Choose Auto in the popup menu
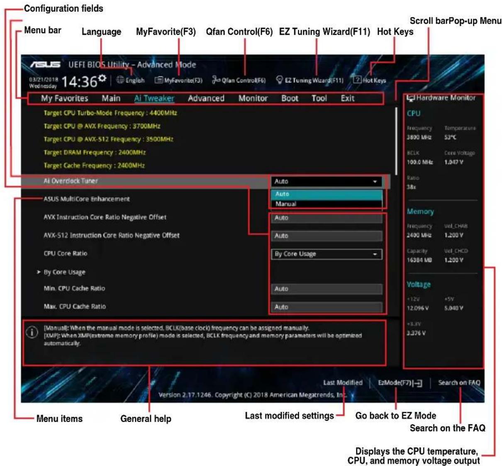This screenshot has height=466, width=502. pos(326,194)
